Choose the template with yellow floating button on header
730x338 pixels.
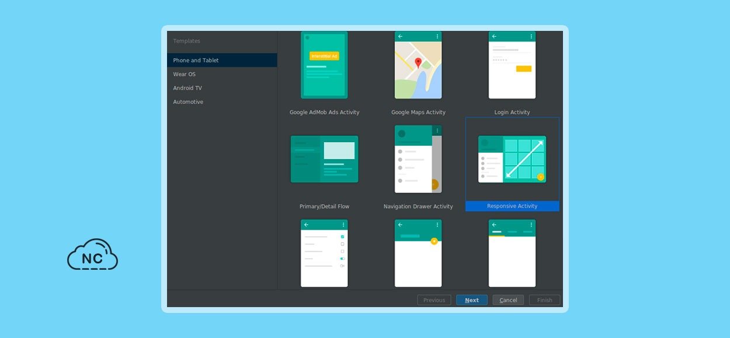coord(418,254)
